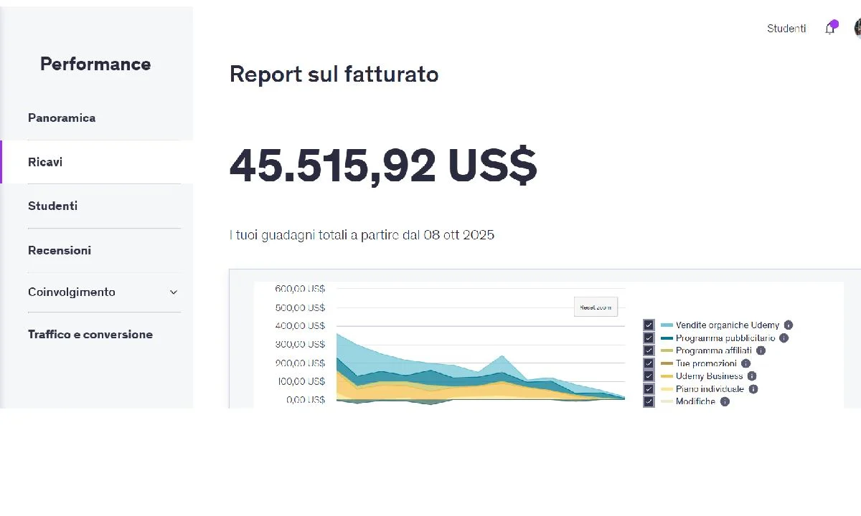Open info icon next to Tue promozioni
The image size is (861, 516).
[745, 363]
